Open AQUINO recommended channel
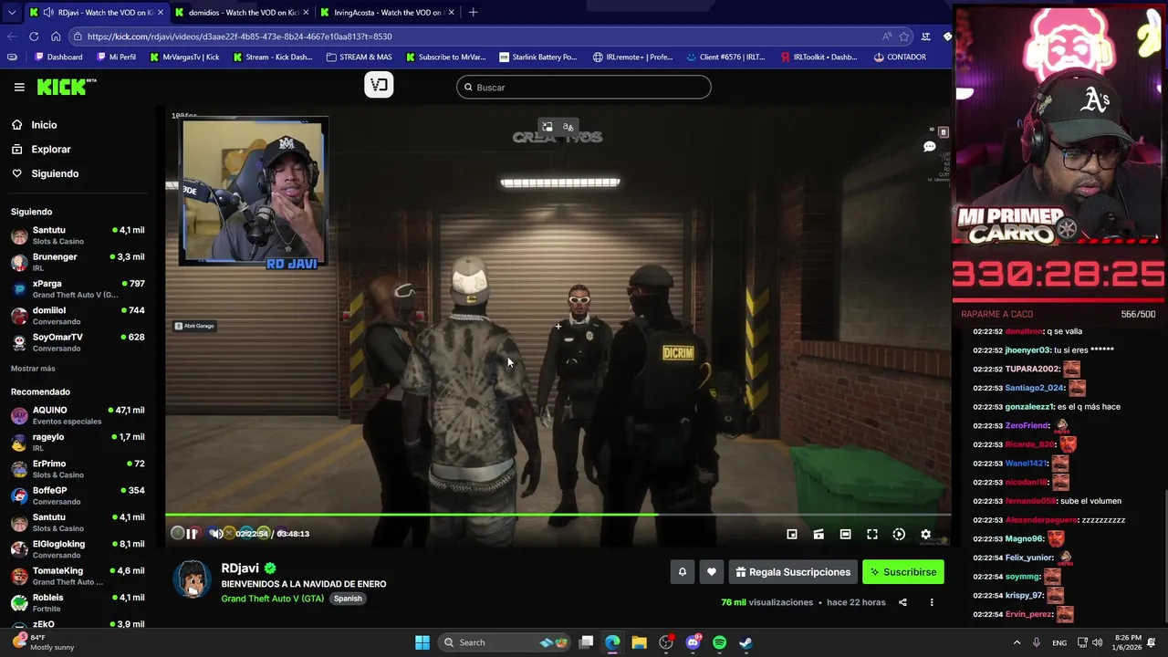The height and width of the screenshot is (657, 1168). click(x=78, y=415)
